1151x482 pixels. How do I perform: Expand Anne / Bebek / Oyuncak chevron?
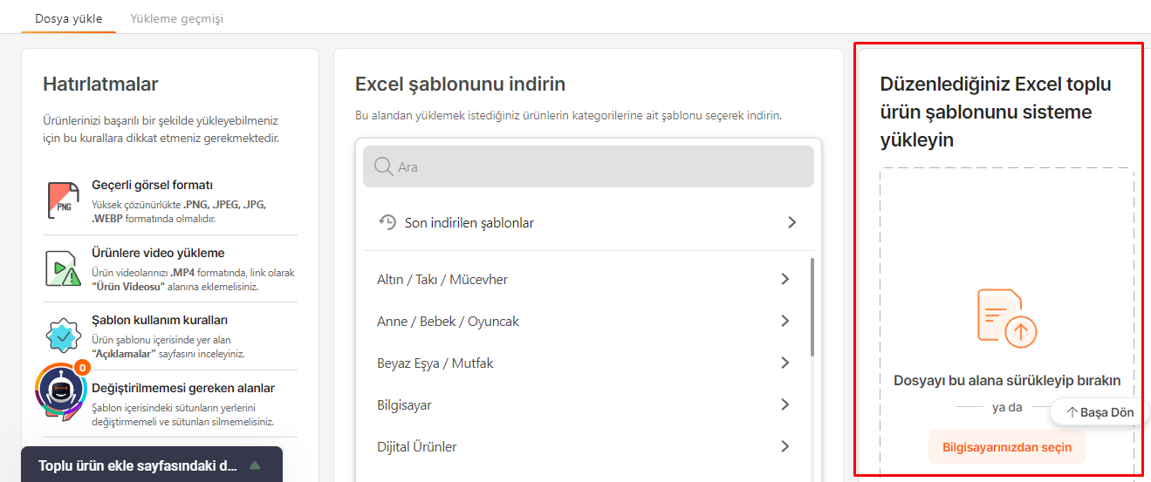pyautogui.click(x=784, y=321)
